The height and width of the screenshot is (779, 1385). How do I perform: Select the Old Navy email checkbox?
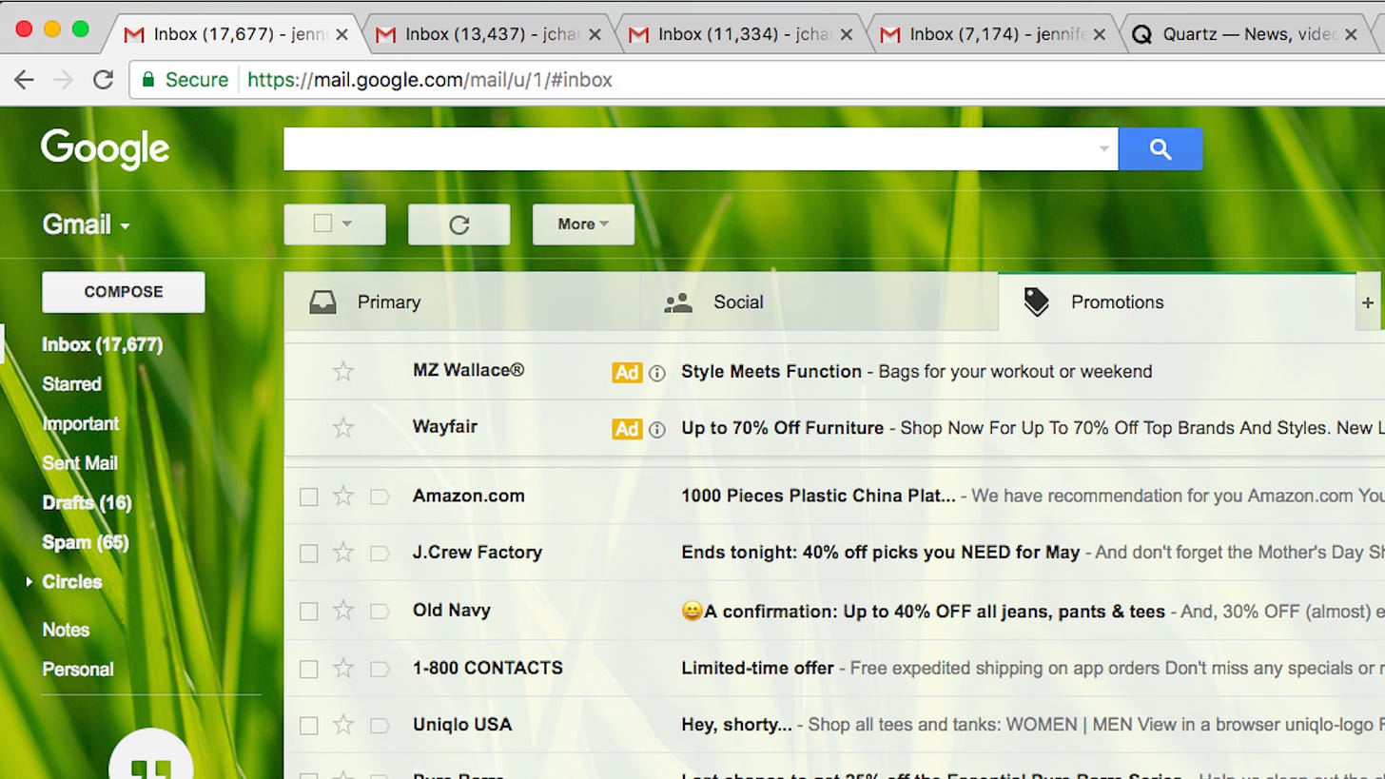click(x=308, y=612)
